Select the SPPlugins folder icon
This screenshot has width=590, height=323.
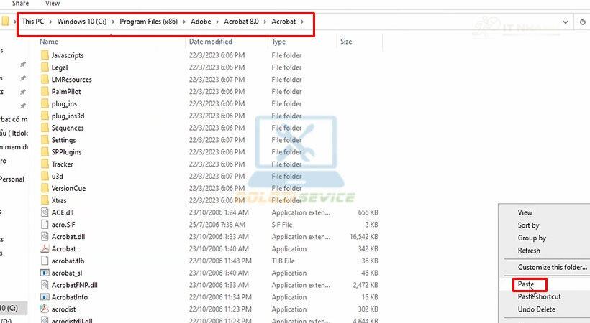(45, 151)
